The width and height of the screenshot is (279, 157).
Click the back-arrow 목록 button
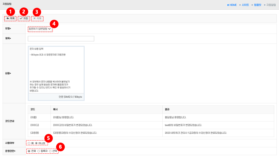tap(10, 19)
